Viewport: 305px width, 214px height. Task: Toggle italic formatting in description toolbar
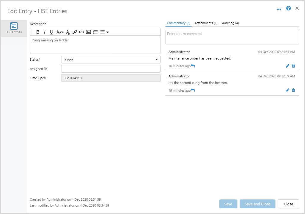point(45,32)
